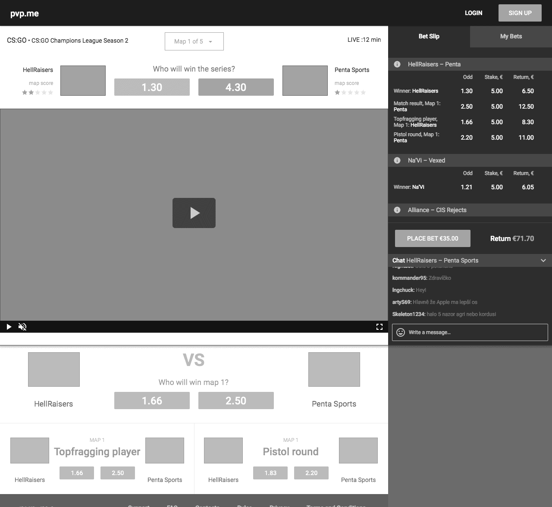Click info icon beside Alliance – CIS Rejects

(x=397, y=210)
